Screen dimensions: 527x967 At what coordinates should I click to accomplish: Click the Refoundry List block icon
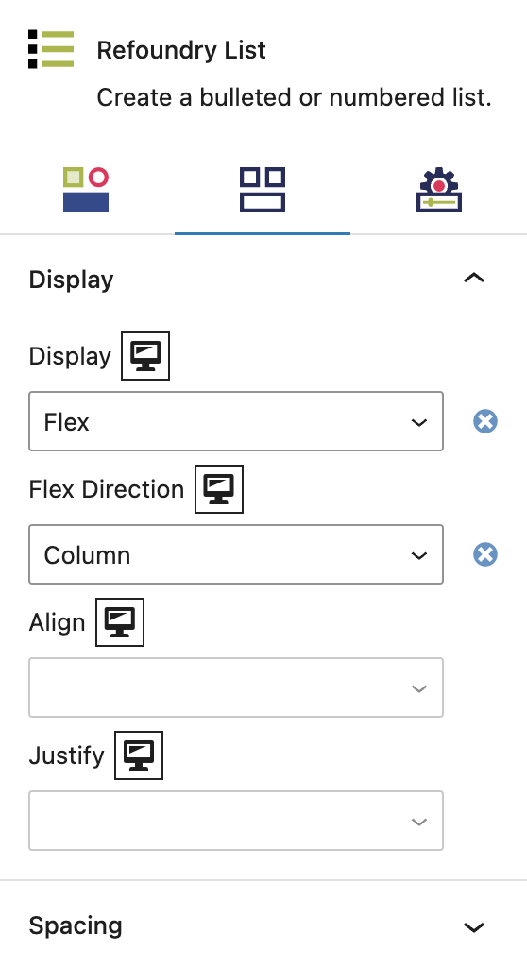(51, 49)
